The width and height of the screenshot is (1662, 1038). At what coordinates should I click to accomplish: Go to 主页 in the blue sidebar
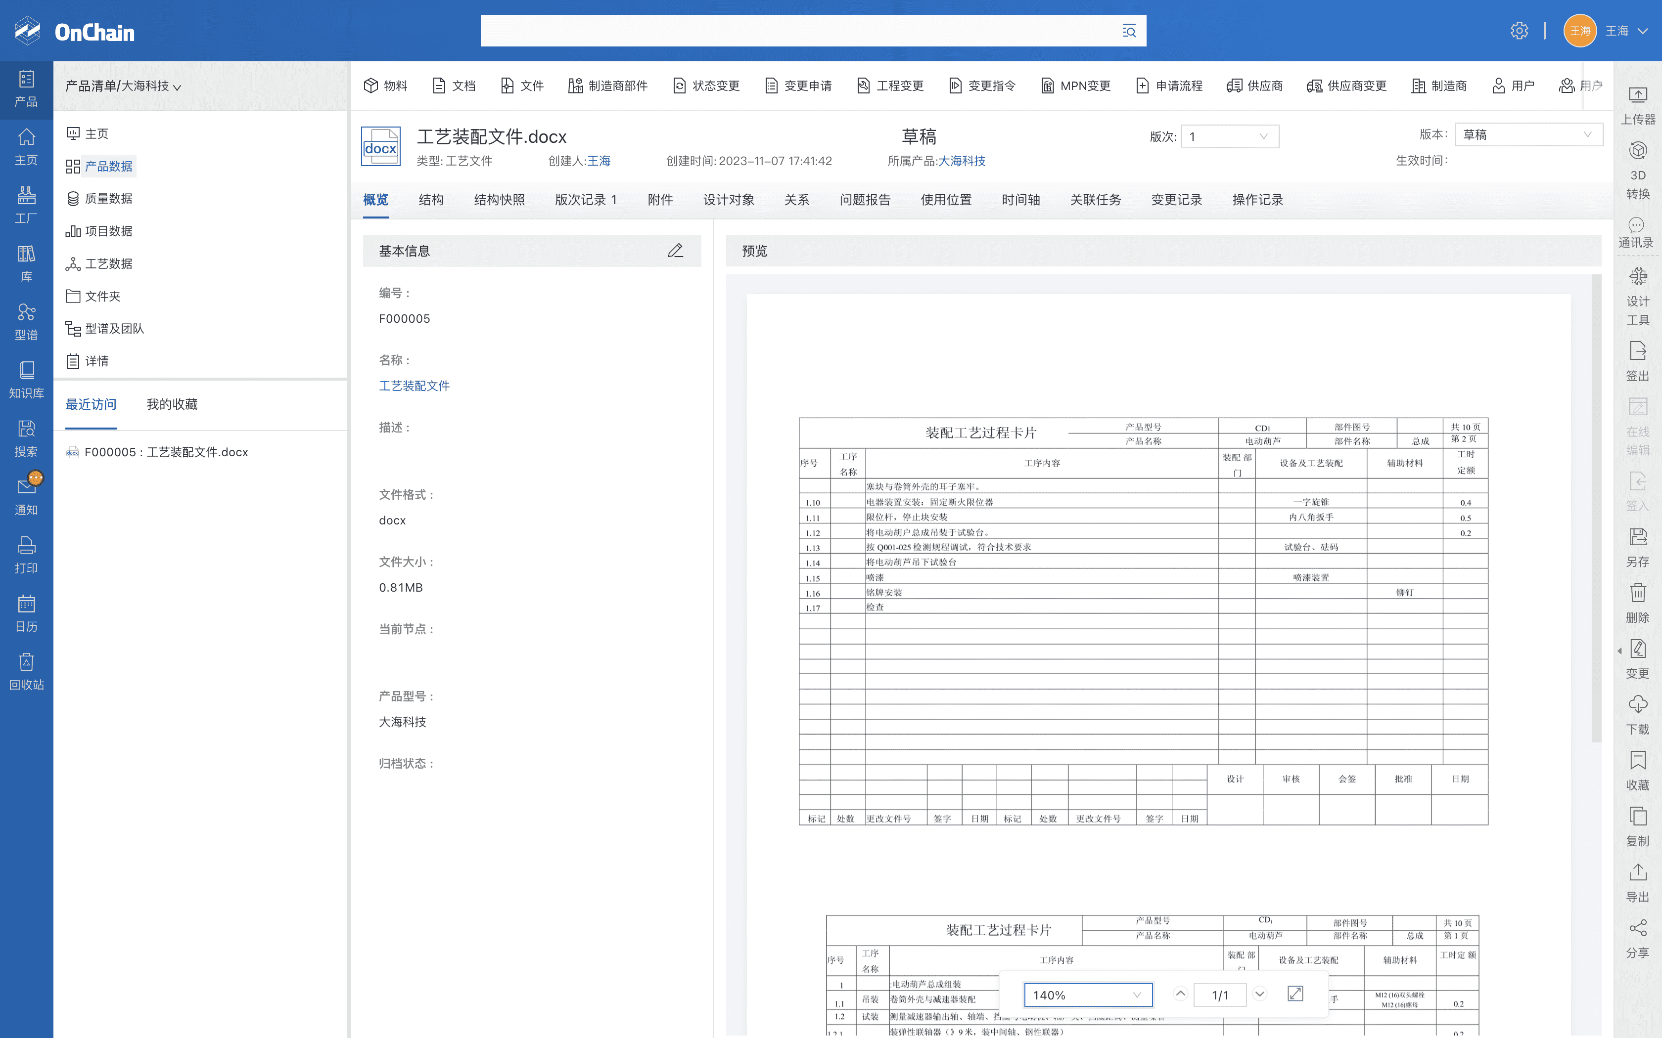pos(26,148)
